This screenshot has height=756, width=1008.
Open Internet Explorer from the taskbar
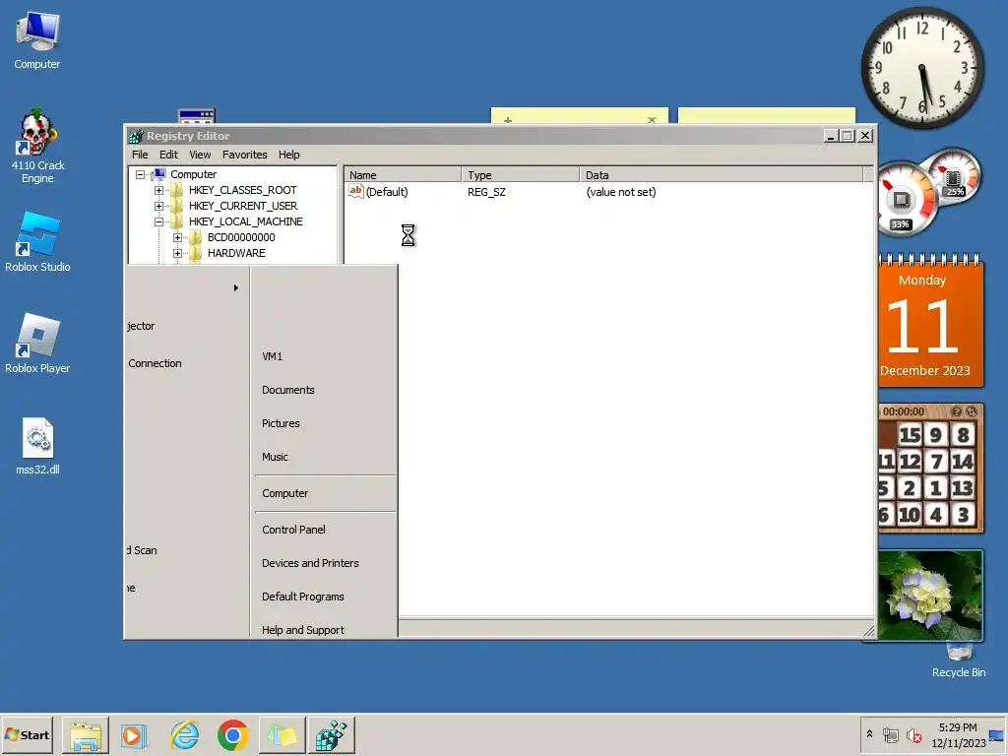tap(184, 735)
